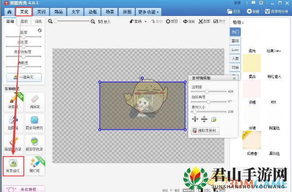Close the 素材编辑框 panel

[x=234, y=78]
